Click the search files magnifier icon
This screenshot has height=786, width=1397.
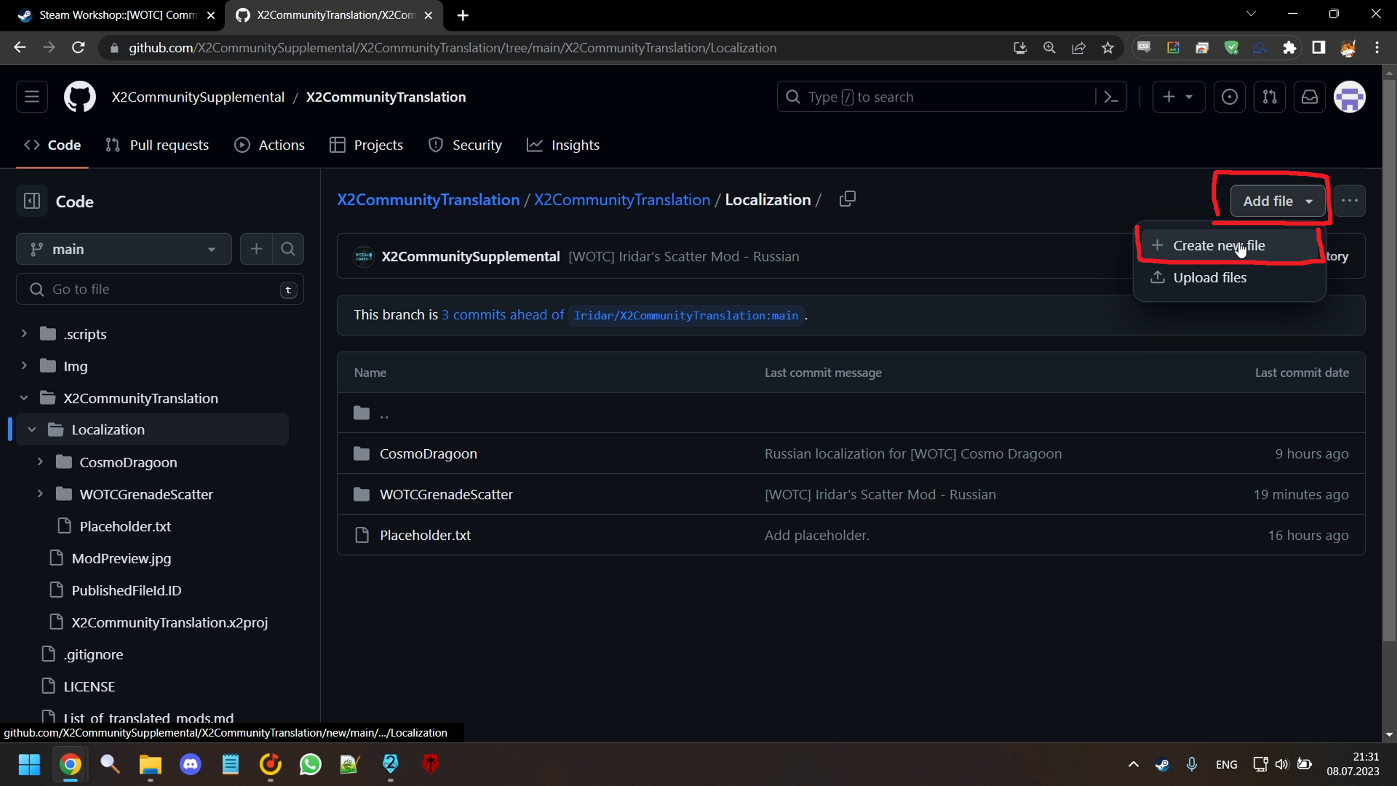coord(288,249)
